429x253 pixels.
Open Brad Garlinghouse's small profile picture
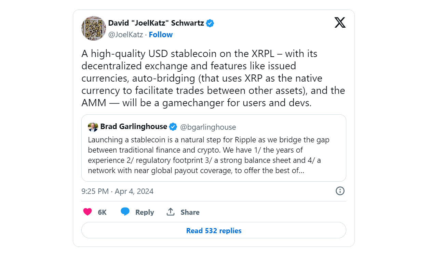click(93, 127)
